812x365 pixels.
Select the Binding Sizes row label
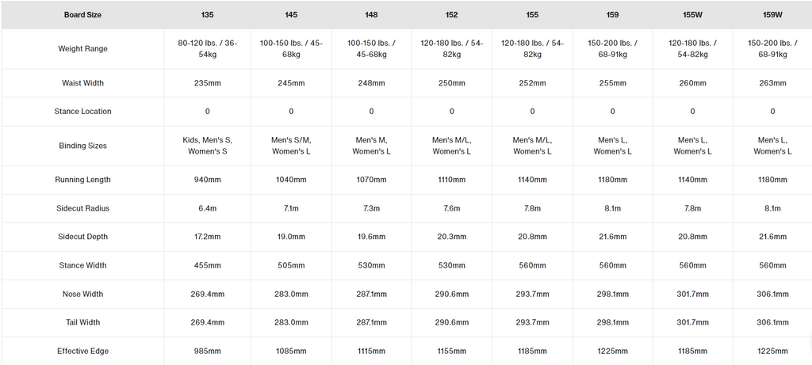[82, 146]
